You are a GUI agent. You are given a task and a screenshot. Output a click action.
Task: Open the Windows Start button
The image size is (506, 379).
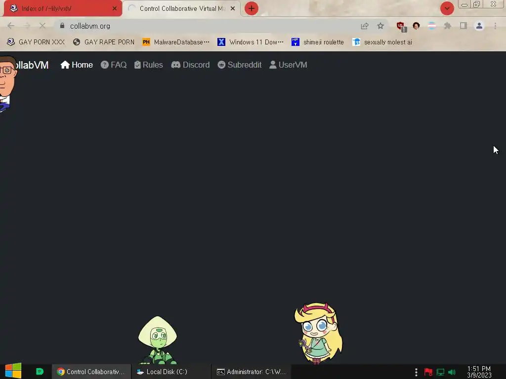[x=13, y=371]
